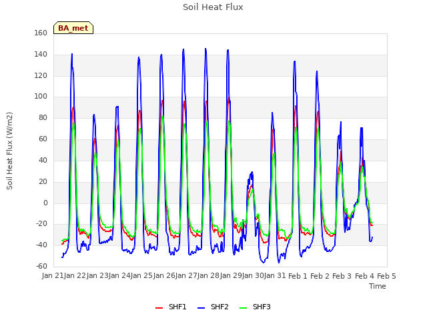Click the small blue peak on Jan 30

point(252,172)
